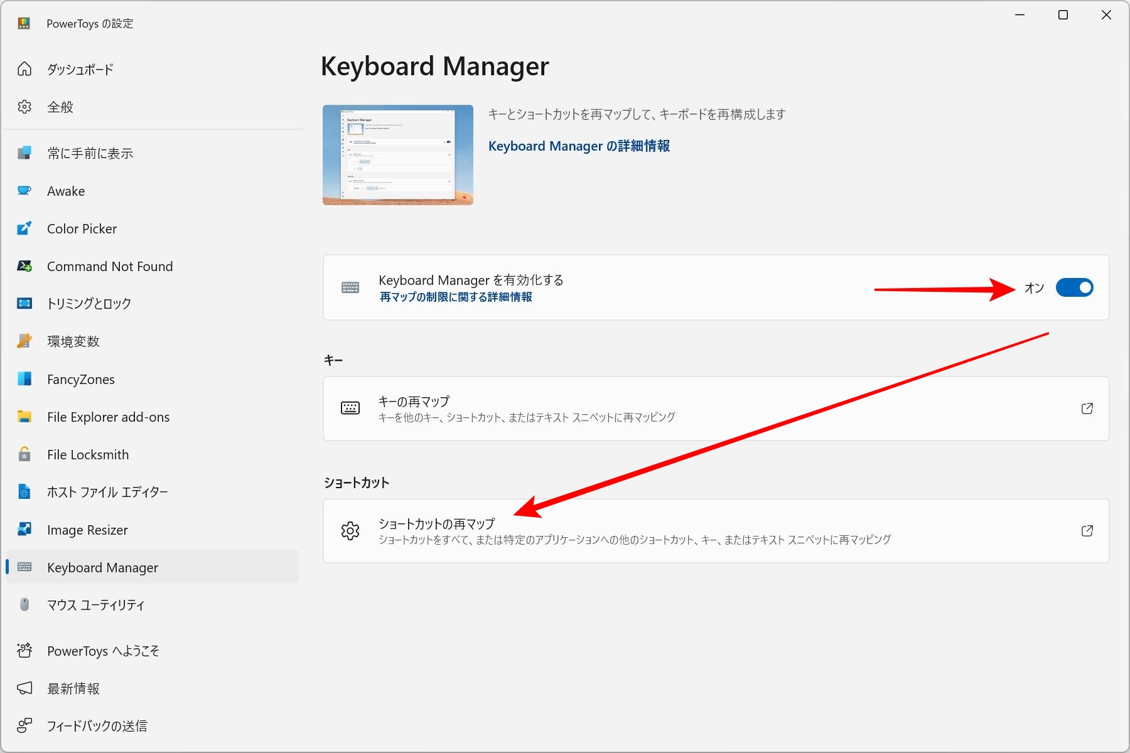Viewport: 1130px width, 753px height.
Task: Click the Image Resizer icon
Action: click(24, 530)
